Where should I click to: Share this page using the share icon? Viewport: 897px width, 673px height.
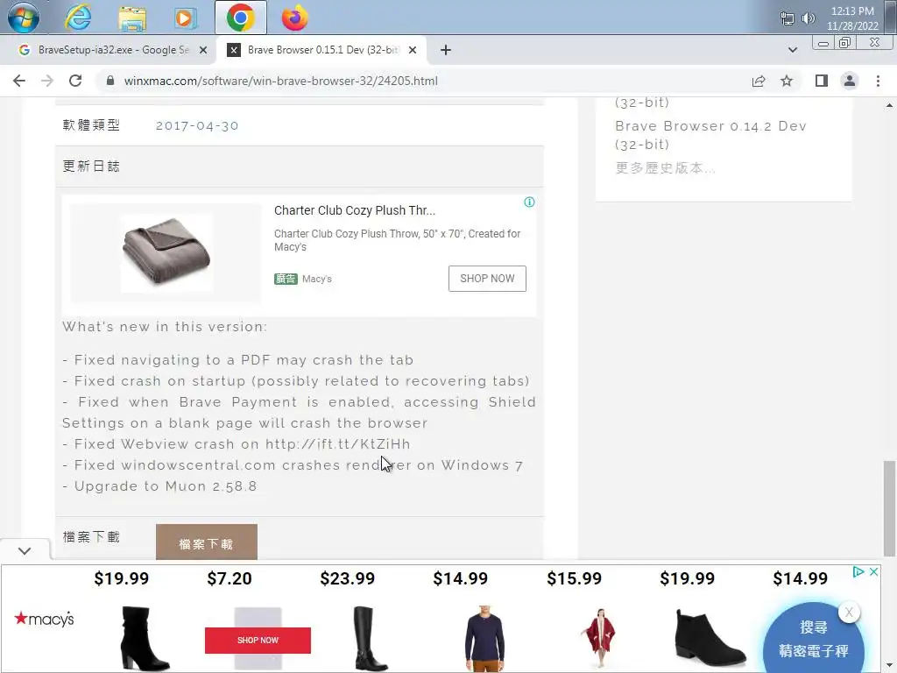(759, 81)
